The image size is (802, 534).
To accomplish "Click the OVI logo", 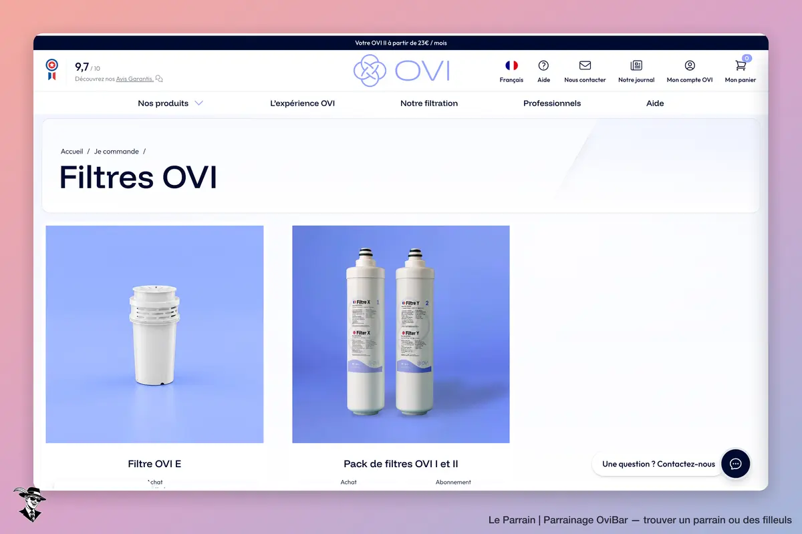I will click(401, 70).
